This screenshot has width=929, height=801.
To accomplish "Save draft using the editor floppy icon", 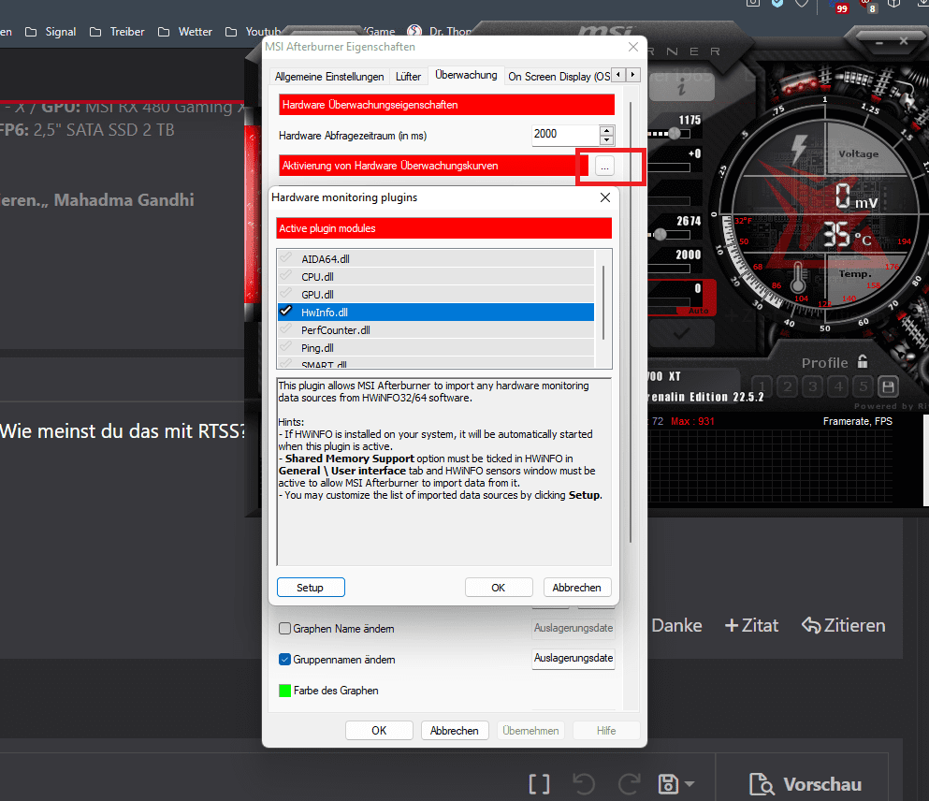I will 668,784.
